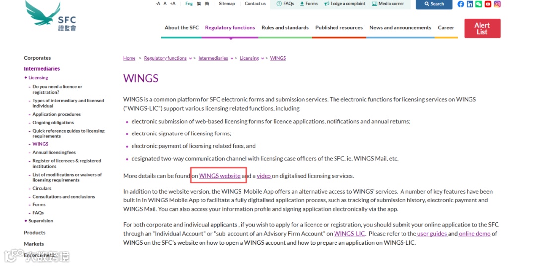Open the SFC Facebook page icon
The width and height of the screenshot is (536, 266).
461,4
